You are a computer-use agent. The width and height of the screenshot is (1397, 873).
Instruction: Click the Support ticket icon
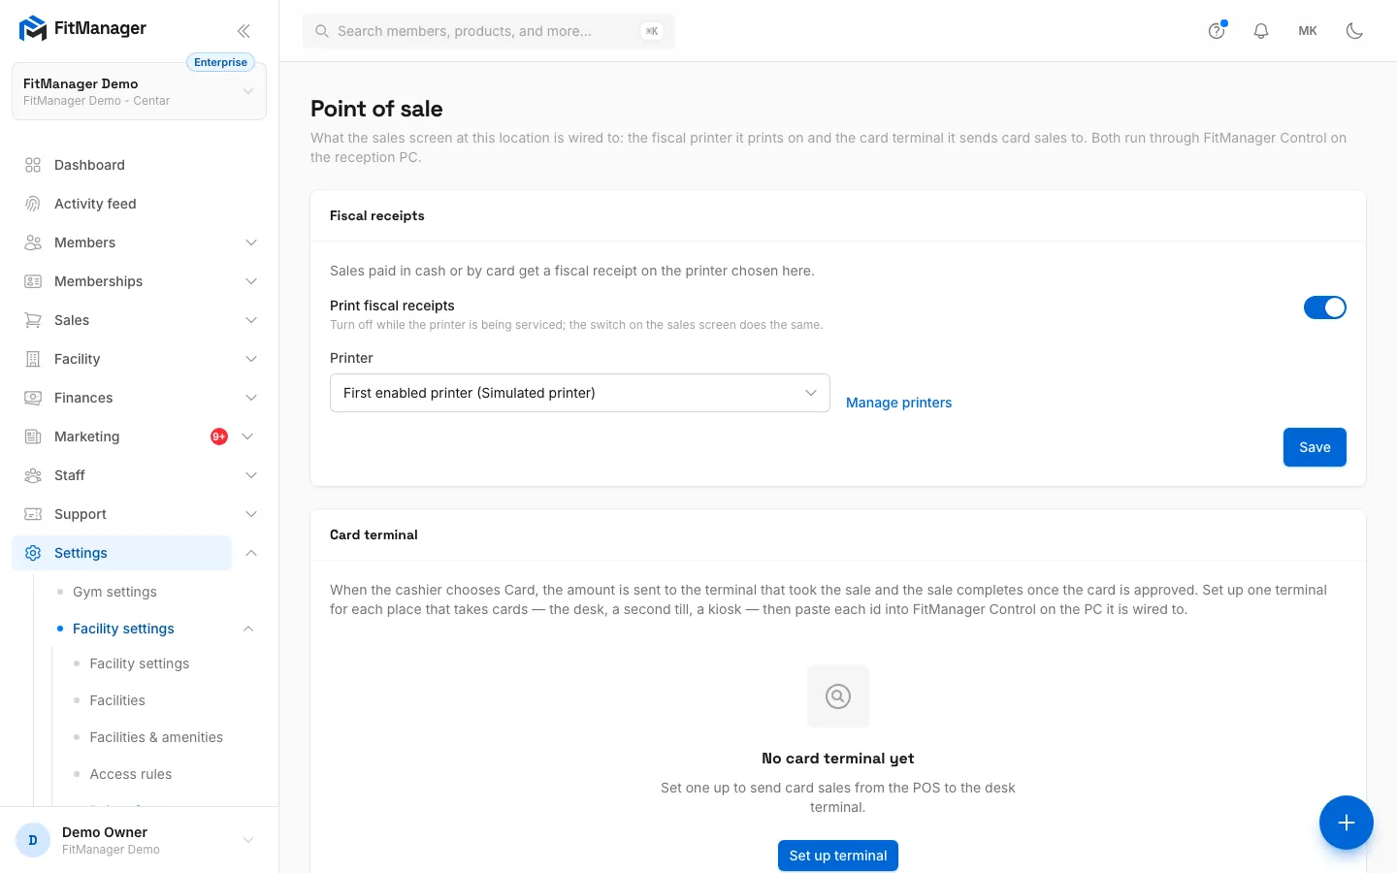point(33,514)
